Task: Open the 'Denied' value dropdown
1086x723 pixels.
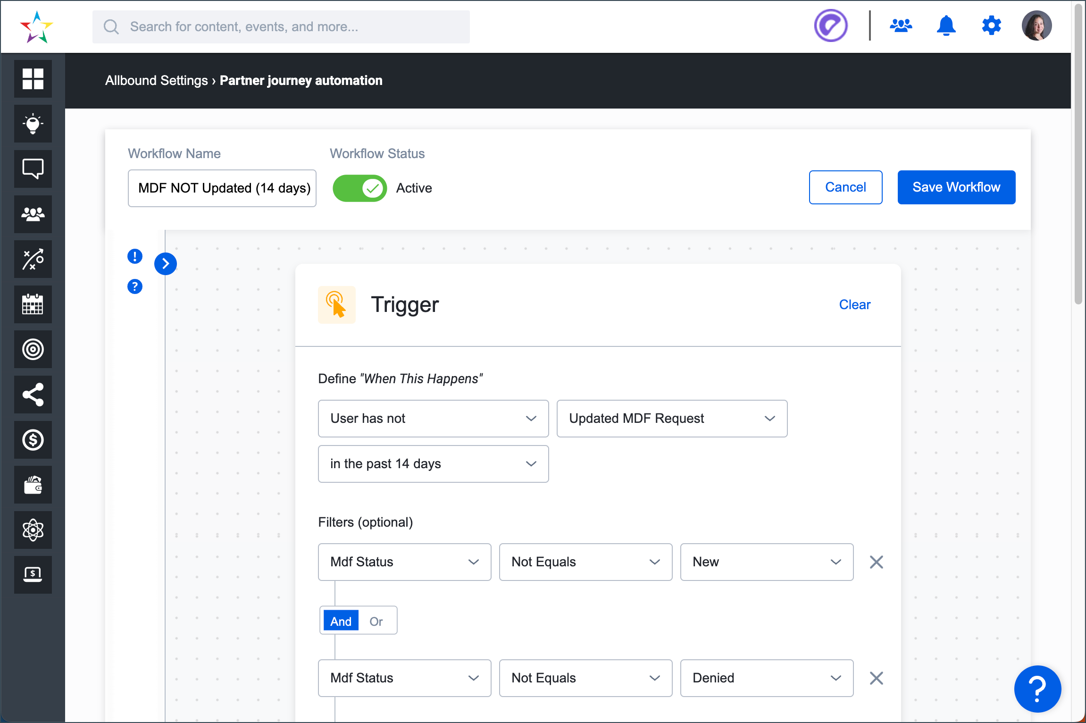Action: (x=767, y=678)
